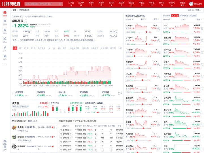Add 饲料 sector with its plus icon

tap(202, 29)
